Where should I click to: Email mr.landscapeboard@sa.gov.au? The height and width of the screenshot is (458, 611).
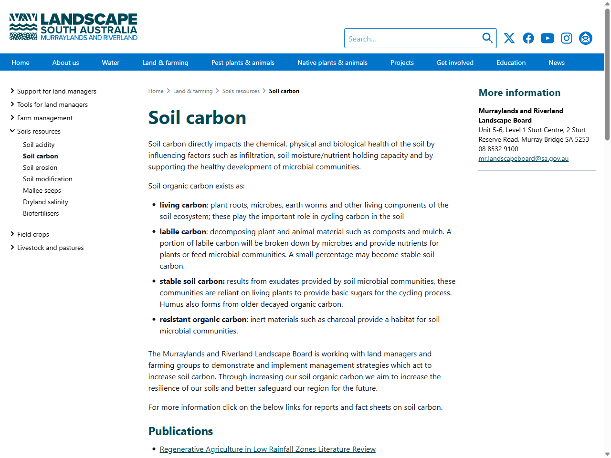click(x=523, y=158)
